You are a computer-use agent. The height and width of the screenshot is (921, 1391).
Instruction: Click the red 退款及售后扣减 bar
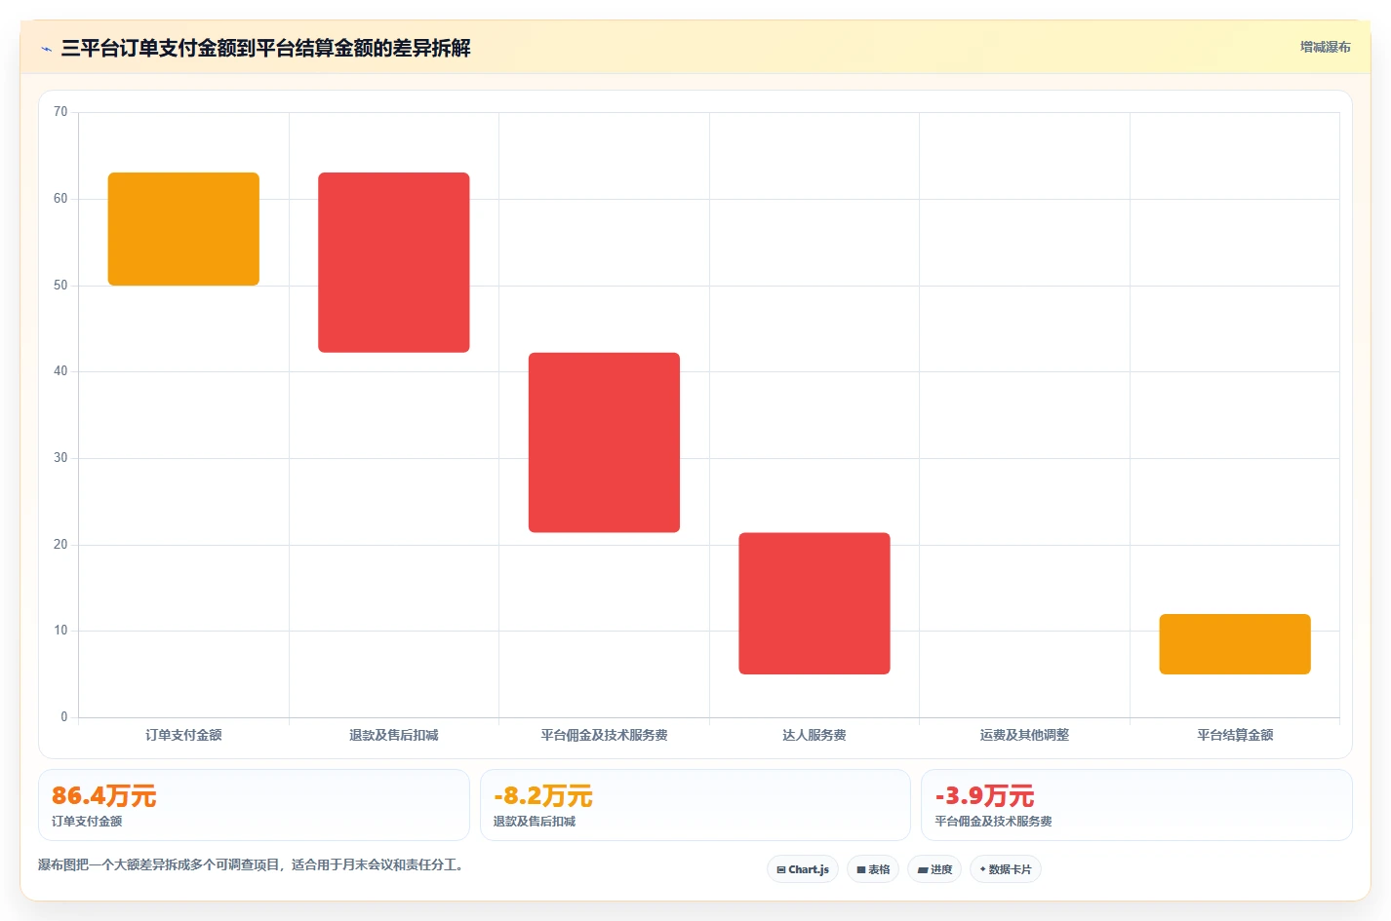(394, 262)
